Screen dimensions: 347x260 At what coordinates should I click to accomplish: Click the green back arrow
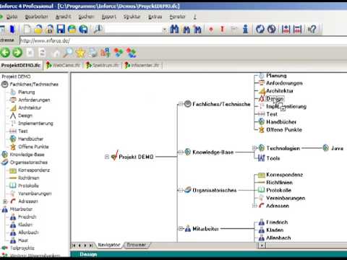click(5, 53)
